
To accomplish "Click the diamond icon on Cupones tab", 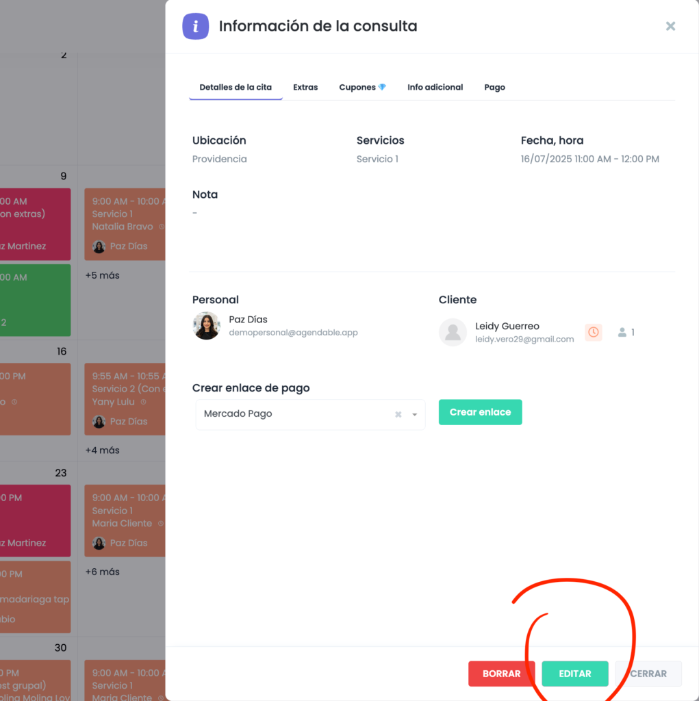I will click(x=382, y=87).
